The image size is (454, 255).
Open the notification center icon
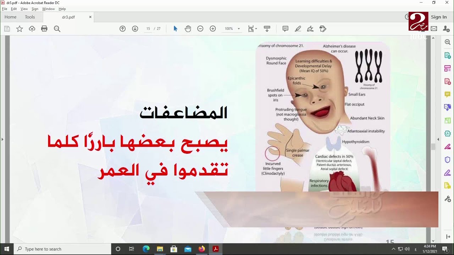(x=445, y=249)
